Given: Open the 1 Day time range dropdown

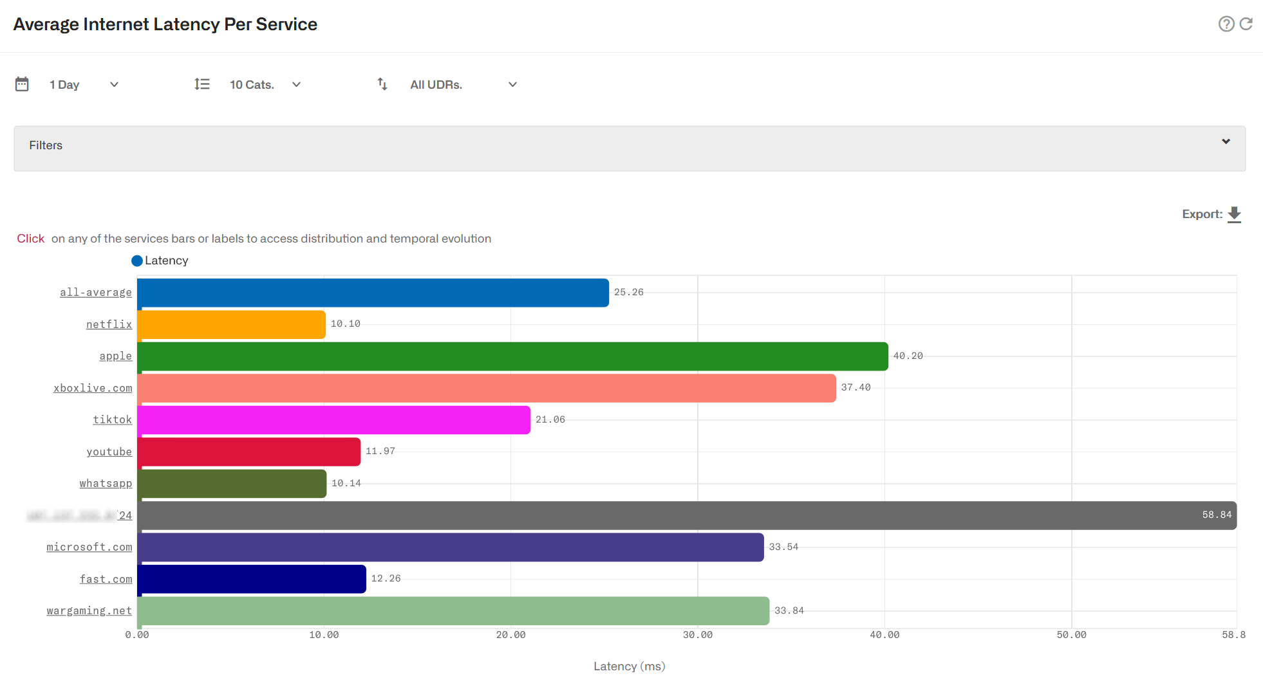Looking at the screenshot, I should 84,85.
